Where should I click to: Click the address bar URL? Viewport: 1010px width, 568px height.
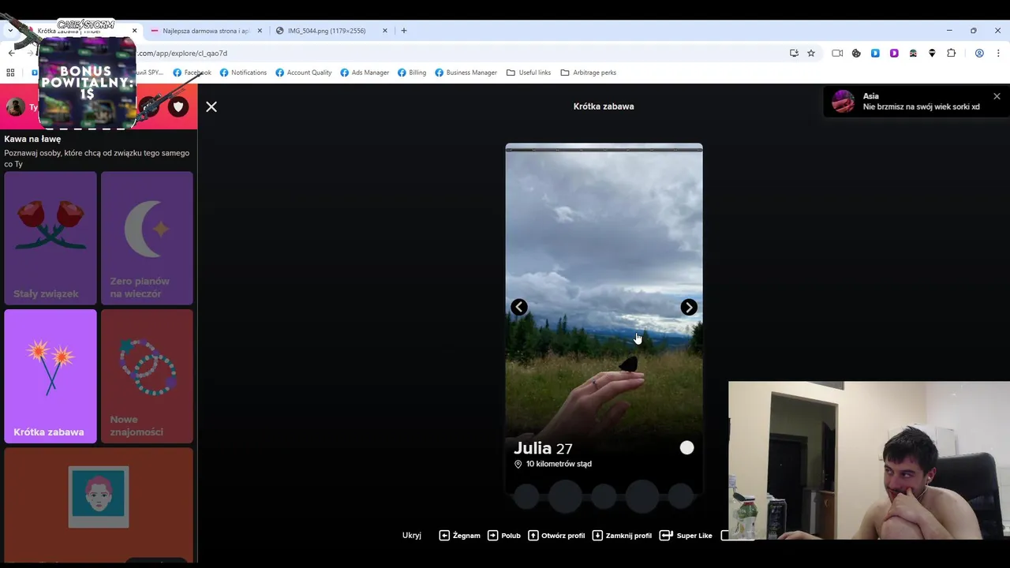[x=183, y=54]
